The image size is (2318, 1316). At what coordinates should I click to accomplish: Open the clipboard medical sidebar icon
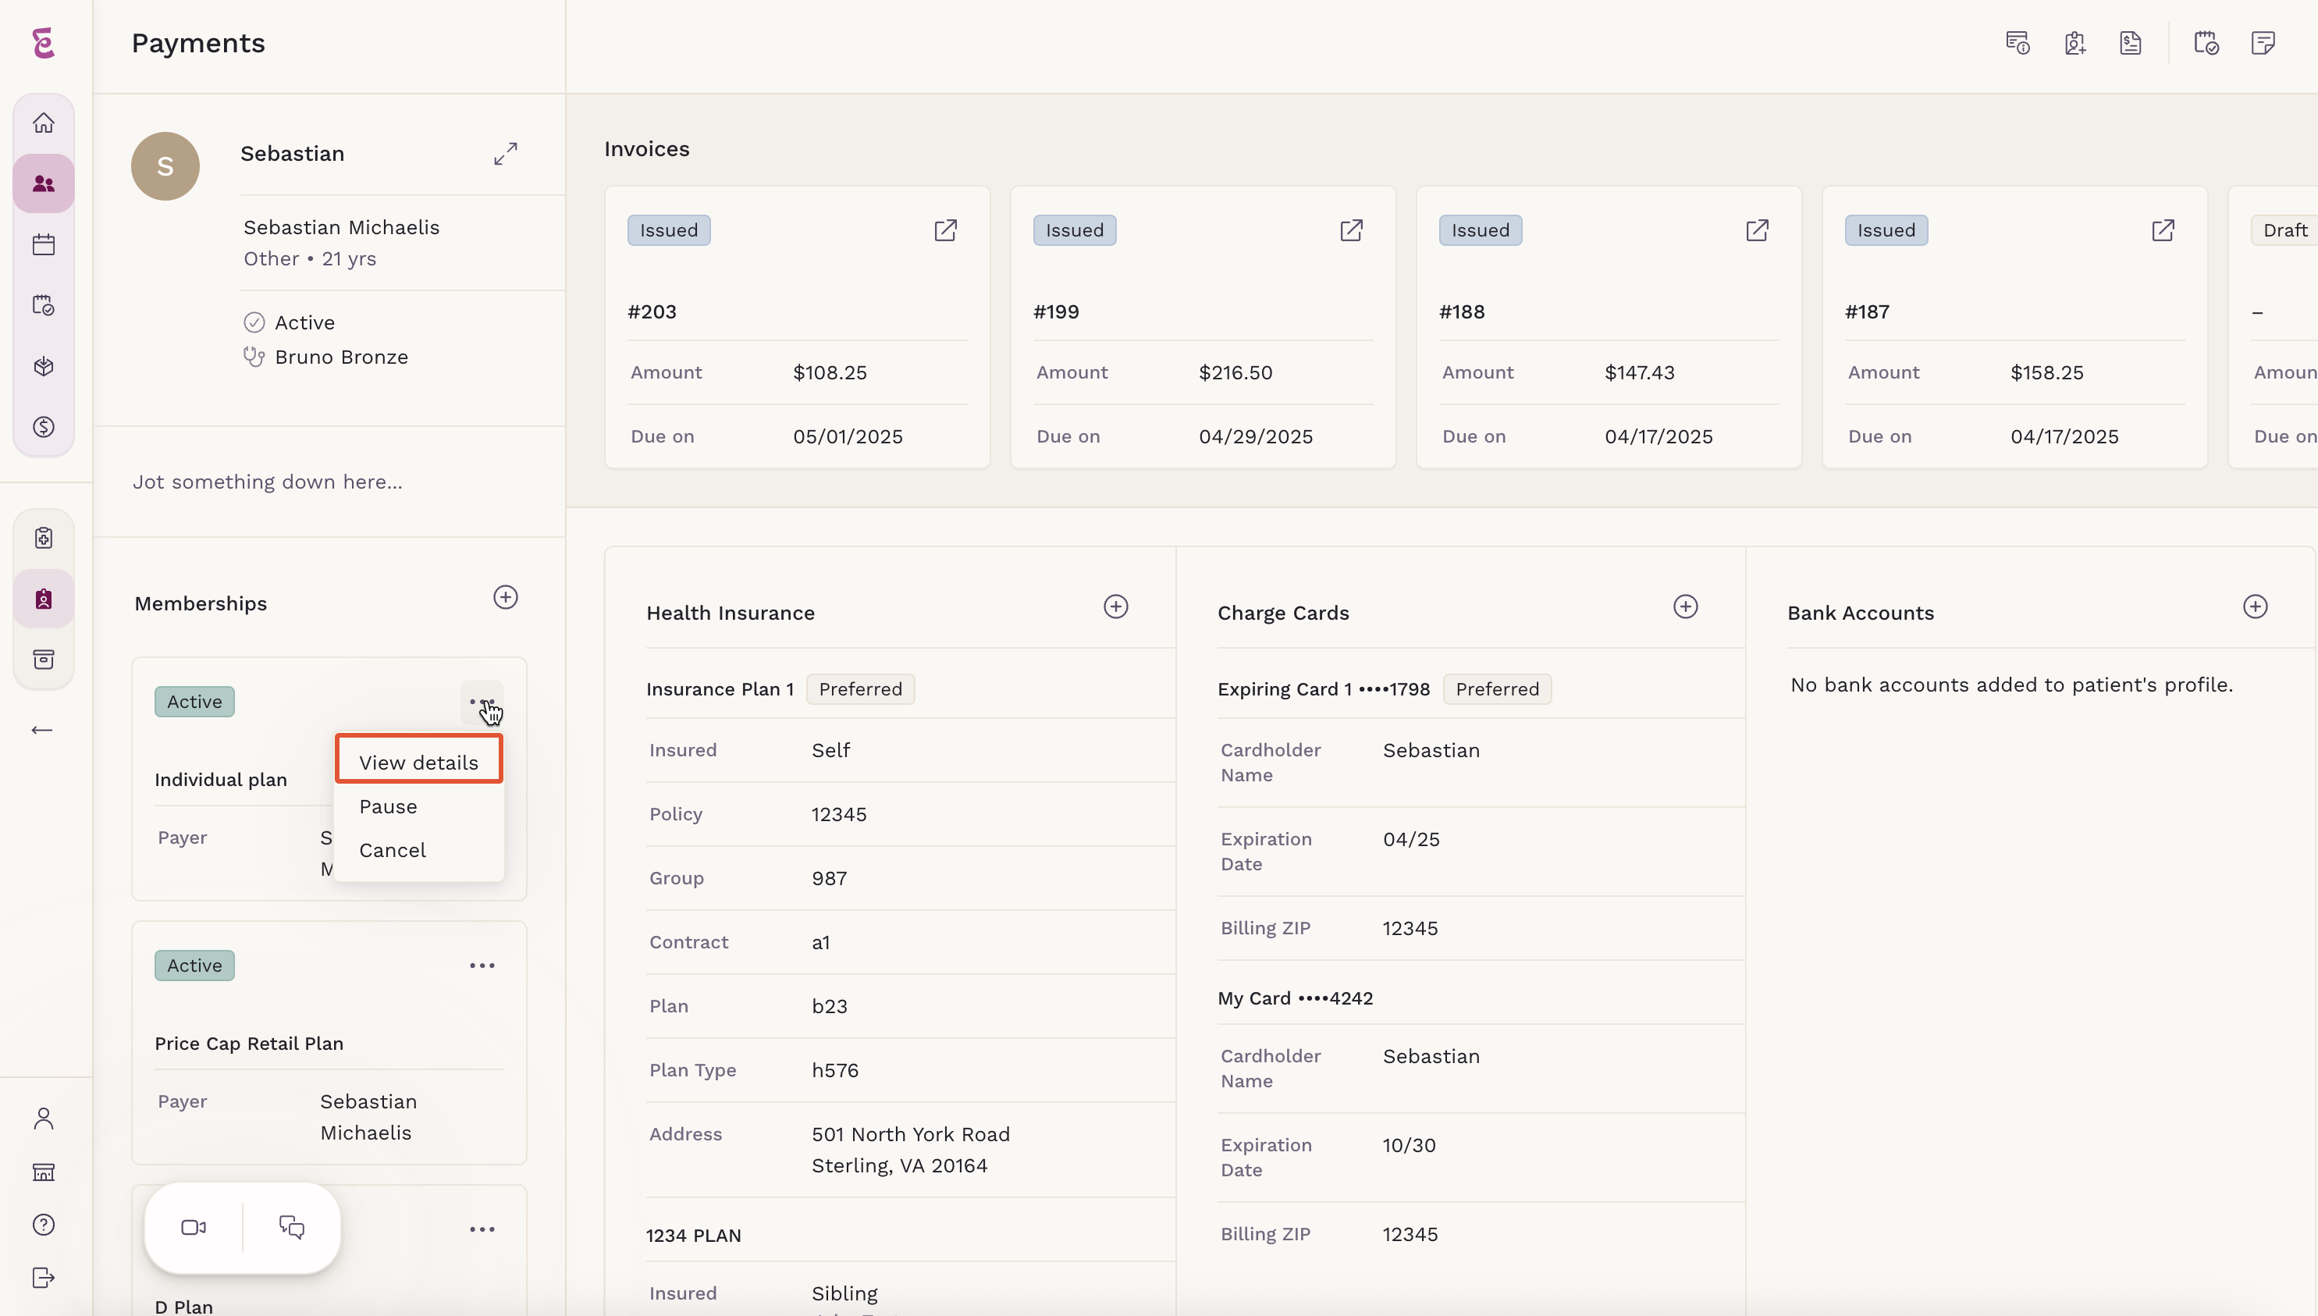click(44, 538)
